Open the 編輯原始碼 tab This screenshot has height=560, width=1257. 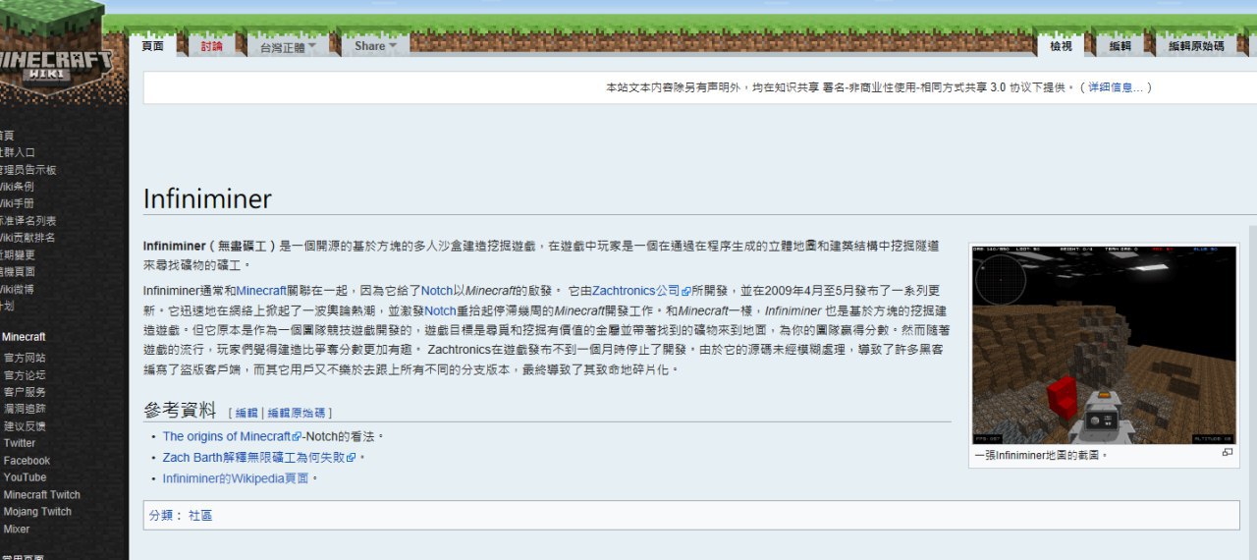[x=1196, y=46]
